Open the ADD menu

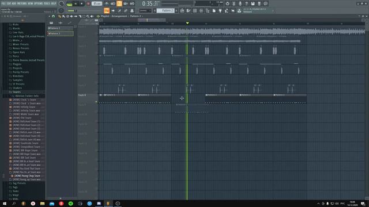click(x=14, y=3)
